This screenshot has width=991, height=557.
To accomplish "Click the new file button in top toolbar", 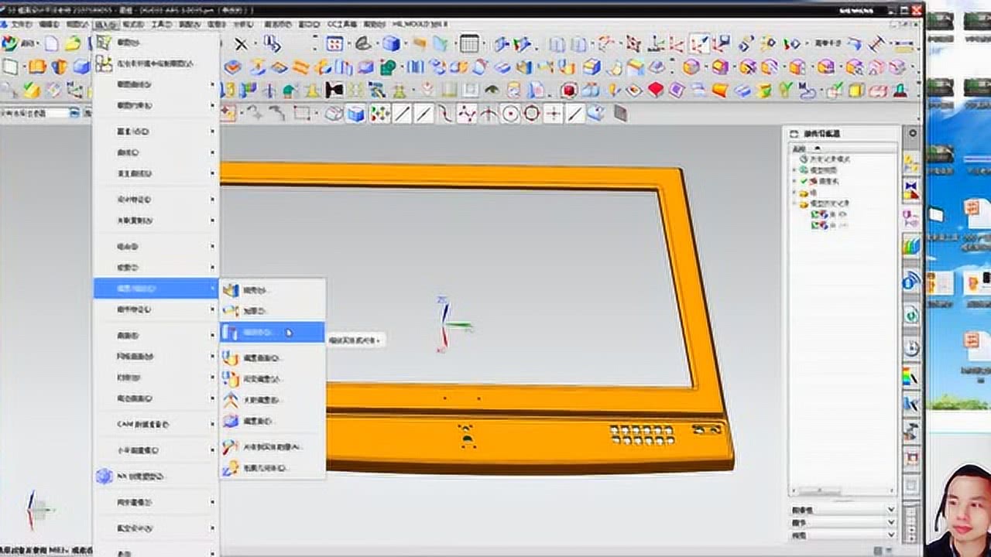I will [51, 44].
